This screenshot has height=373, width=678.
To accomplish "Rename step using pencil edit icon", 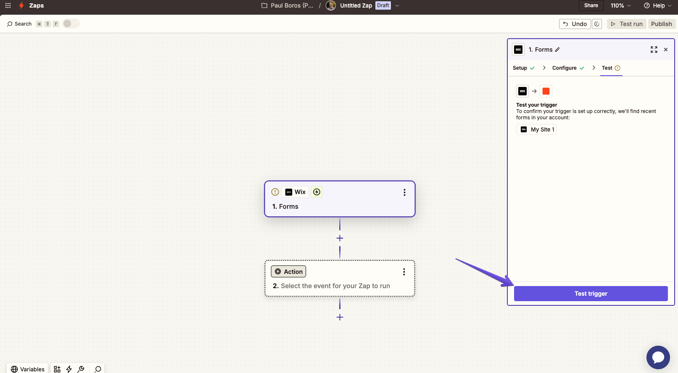I will click(557, 50).
